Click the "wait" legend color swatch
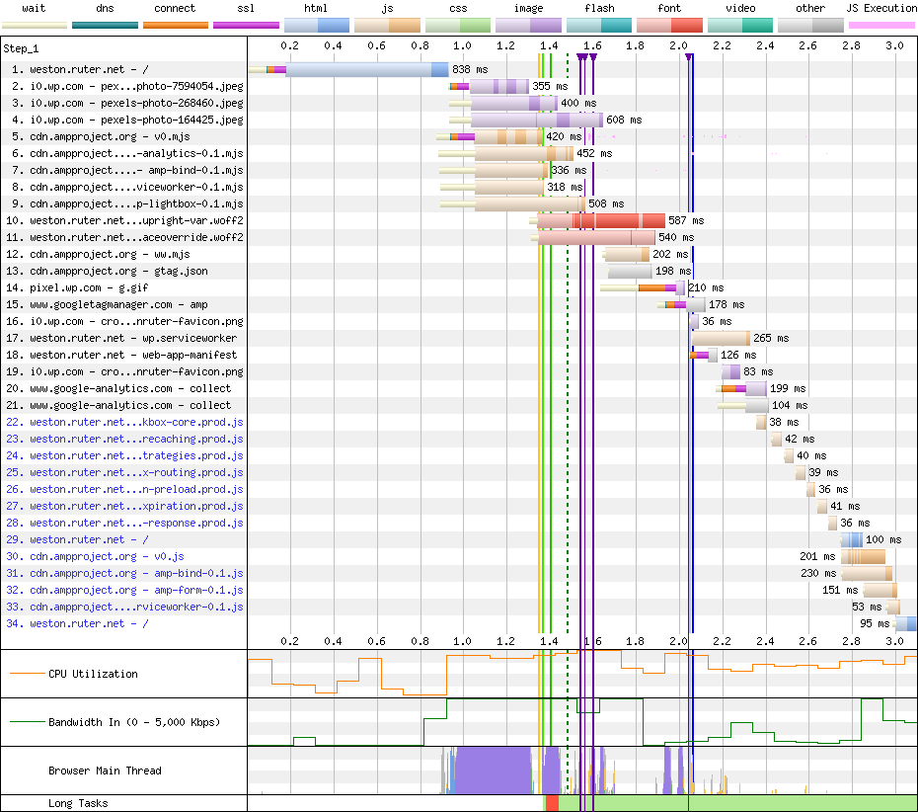 pyautogui.click(x=35, y=25)
